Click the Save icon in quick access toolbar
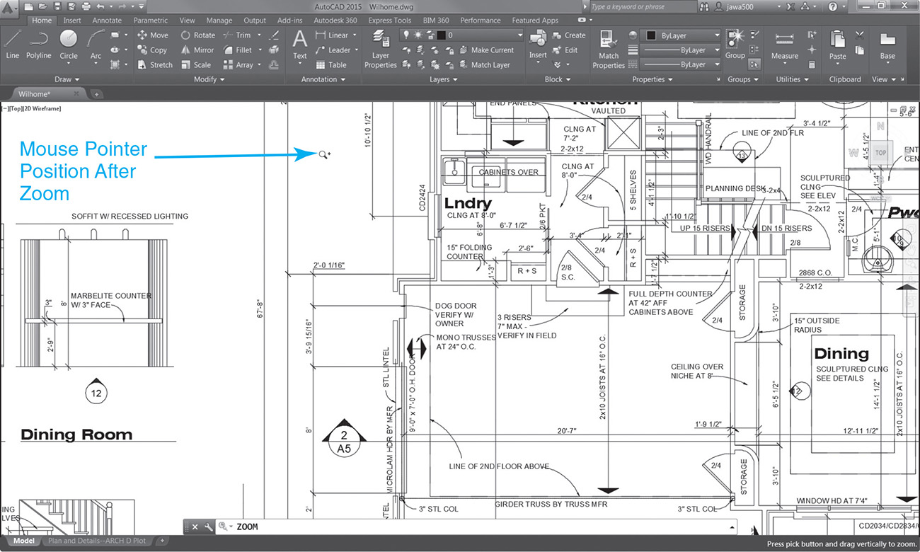Screen dimensions: 920x552 pos(57,6)
